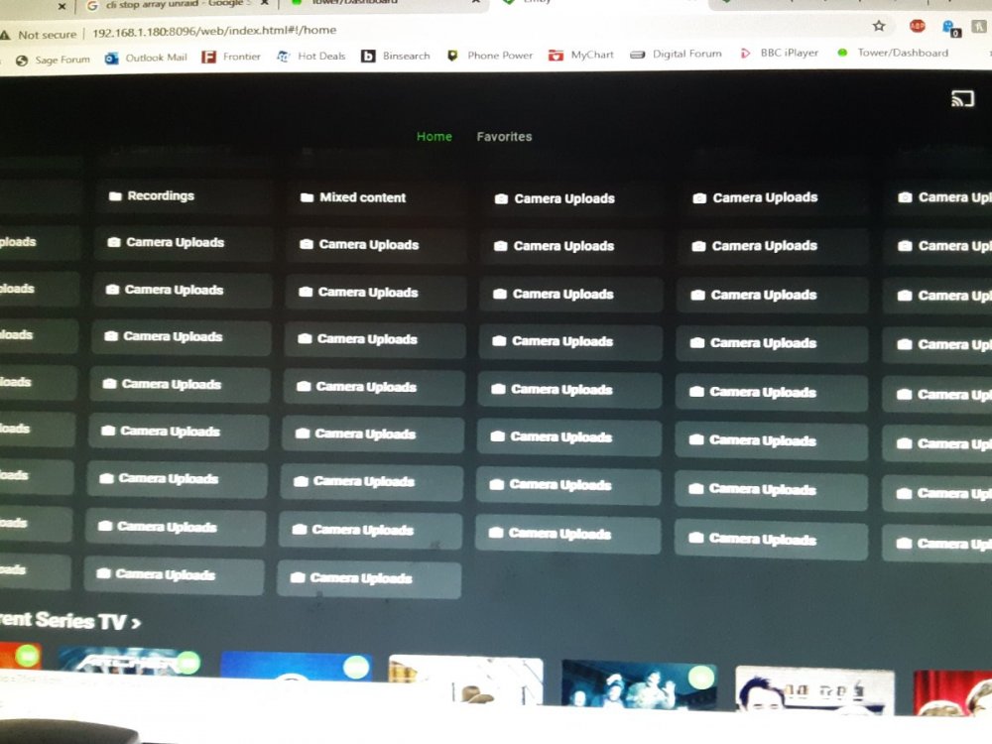Expand the Series TV section heading arrow
The image size is (992, 744).
click(135, 623)
